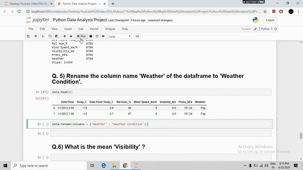Click the Date/Time column header
303x170 pixels.
67,102
